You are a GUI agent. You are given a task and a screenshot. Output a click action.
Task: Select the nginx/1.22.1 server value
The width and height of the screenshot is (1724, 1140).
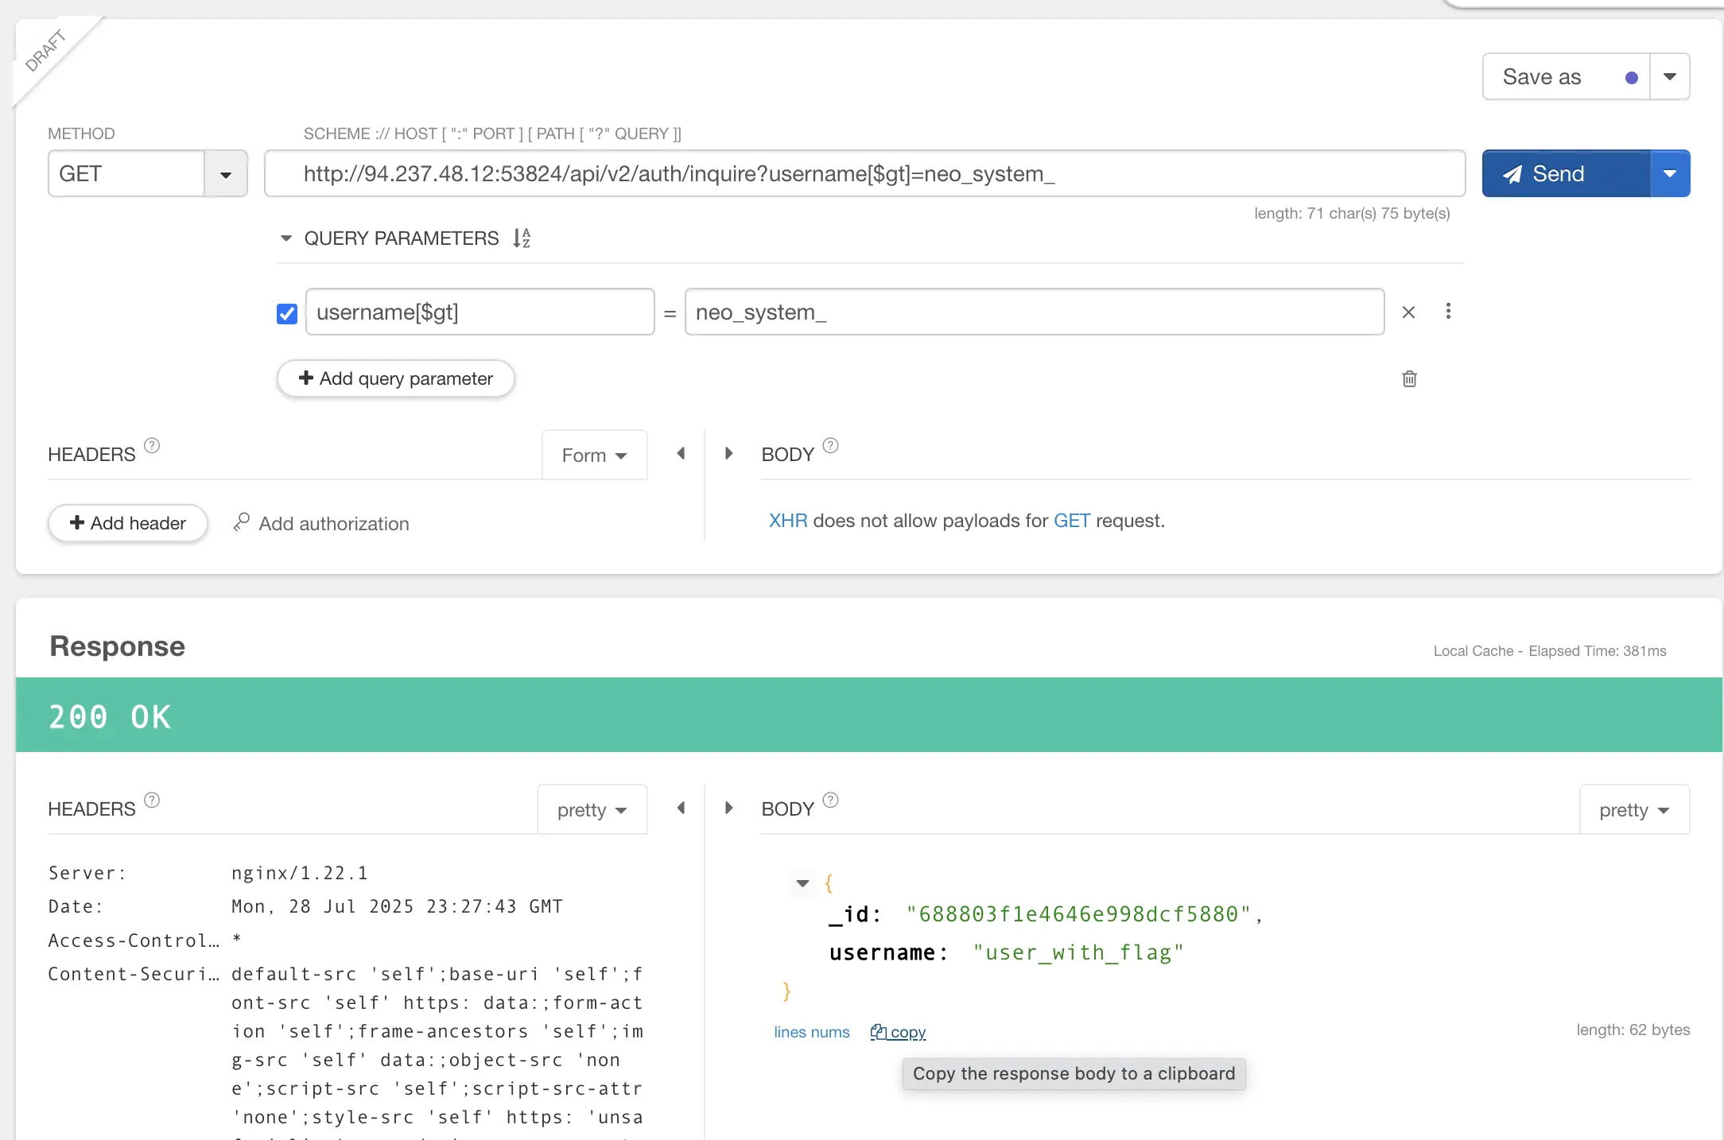coord(300,873)
